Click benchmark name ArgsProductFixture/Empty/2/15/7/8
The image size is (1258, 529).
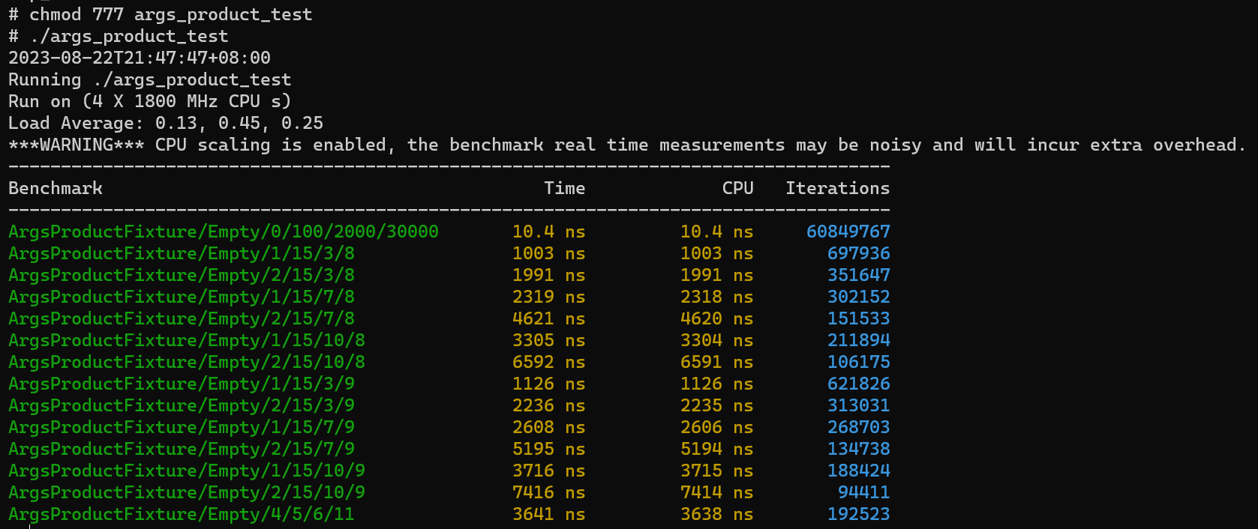pos(182,318)
